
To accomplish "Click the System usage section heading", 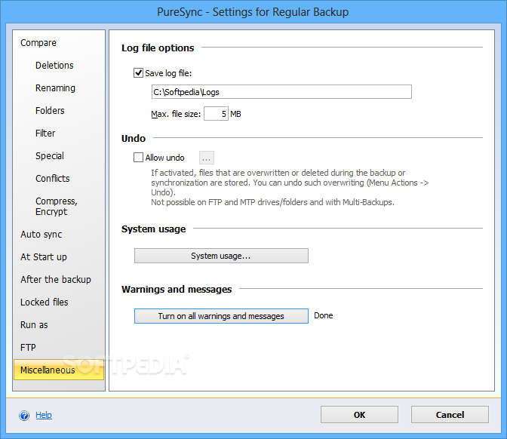I will coord(154,229).
